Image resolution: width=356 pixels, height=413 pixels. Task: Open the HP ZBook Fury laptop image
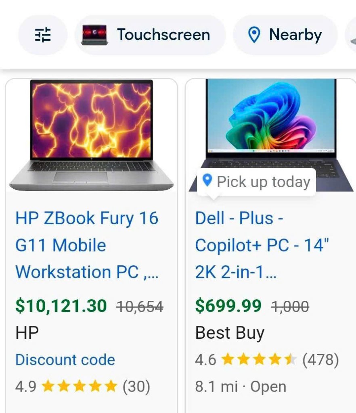pos(92,135)
